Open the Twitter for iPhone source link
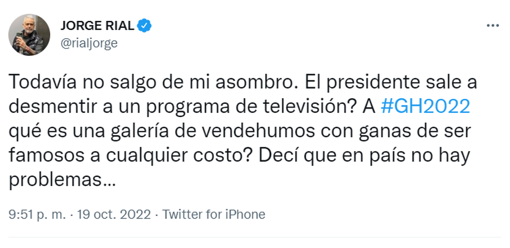 pyautogui.click(x=214, y=214)
